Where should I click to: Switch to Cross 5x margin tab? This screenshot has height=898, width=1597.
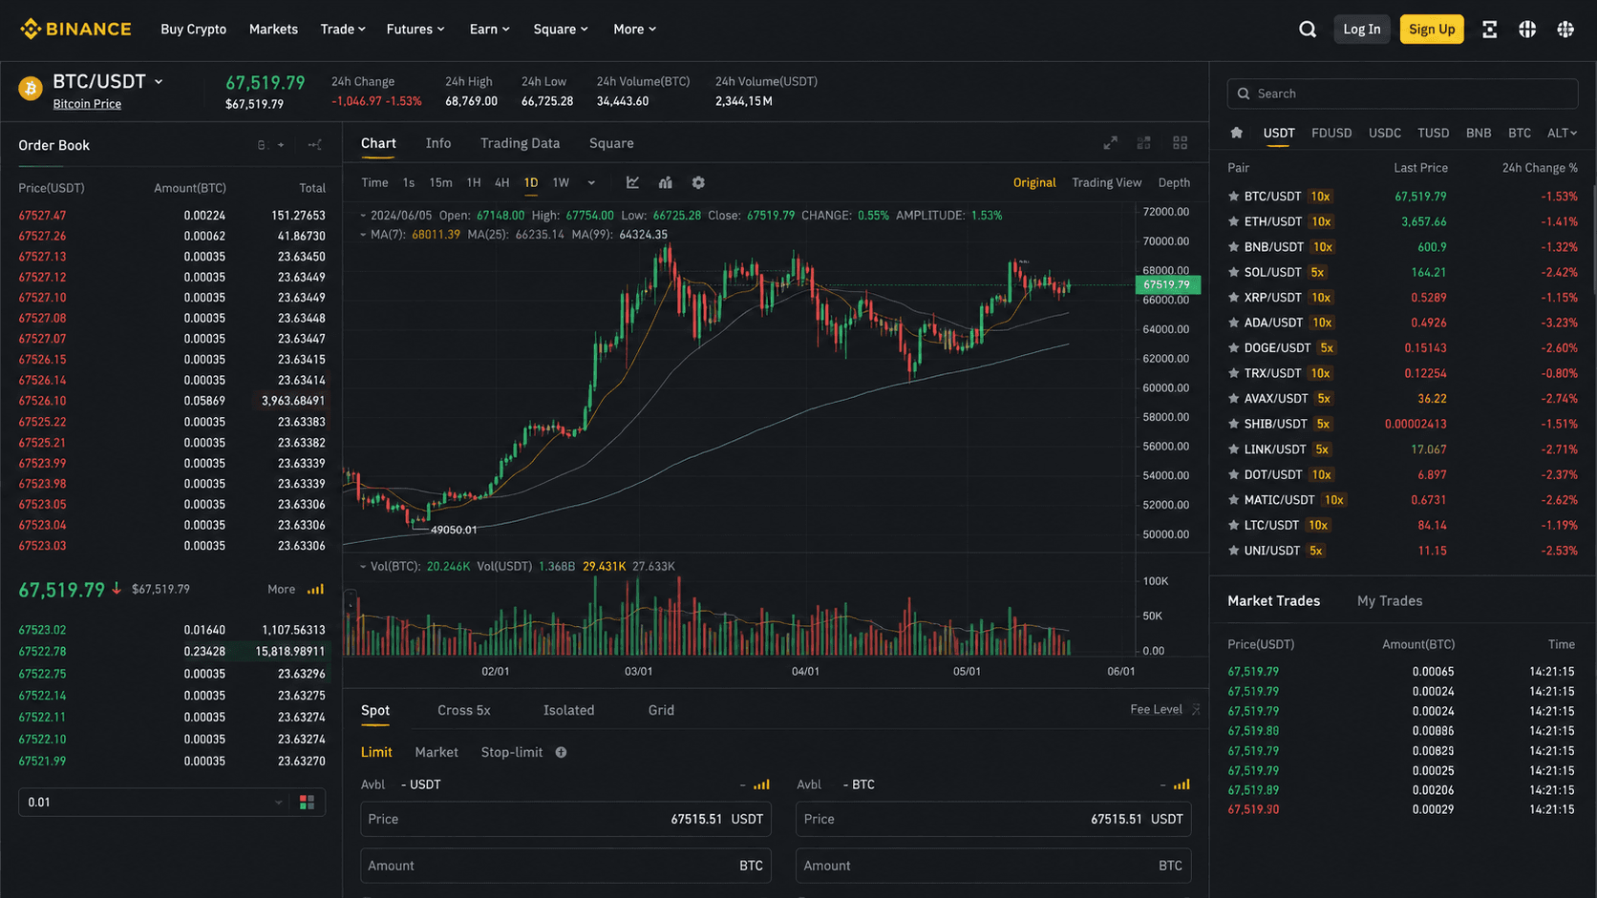463,710
